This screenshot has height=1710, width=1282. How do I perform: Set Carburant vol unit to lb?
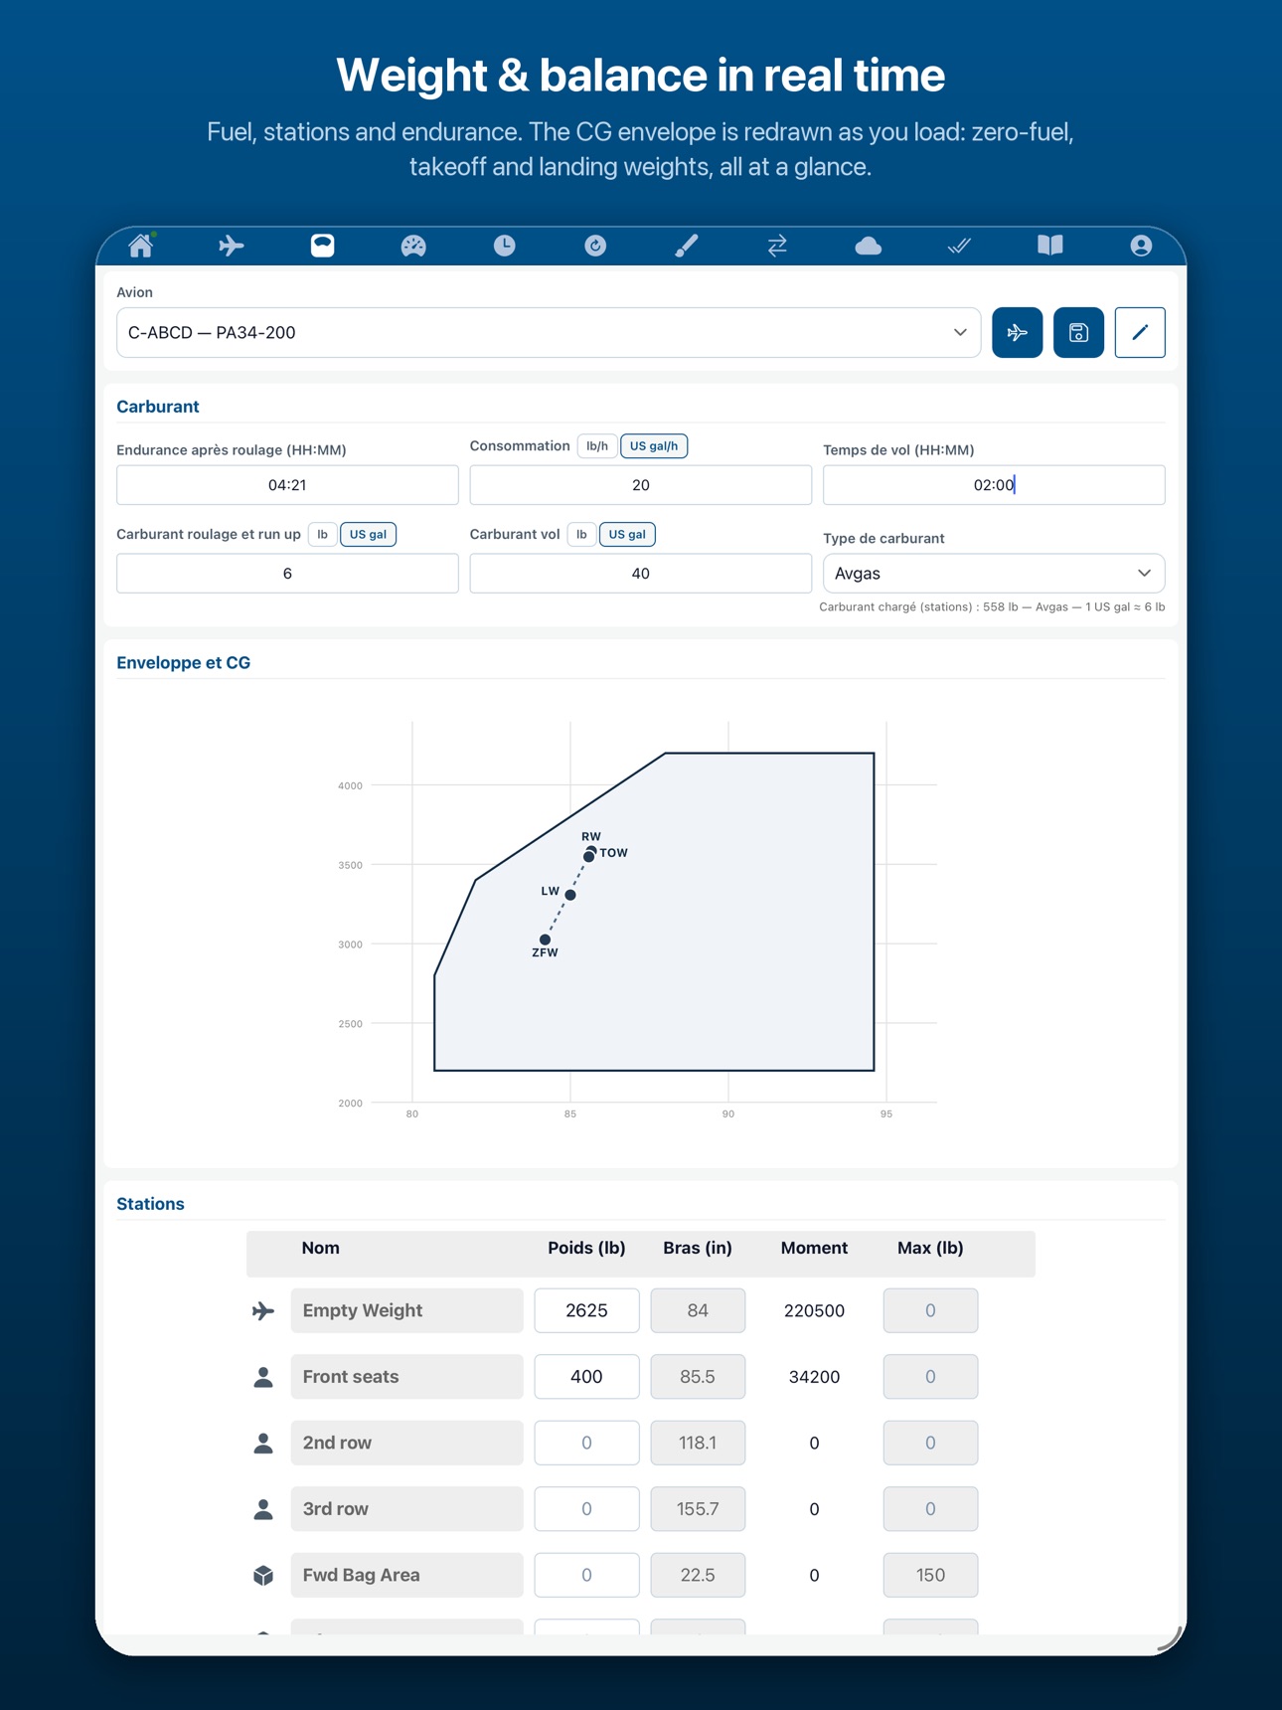point(582,535)
